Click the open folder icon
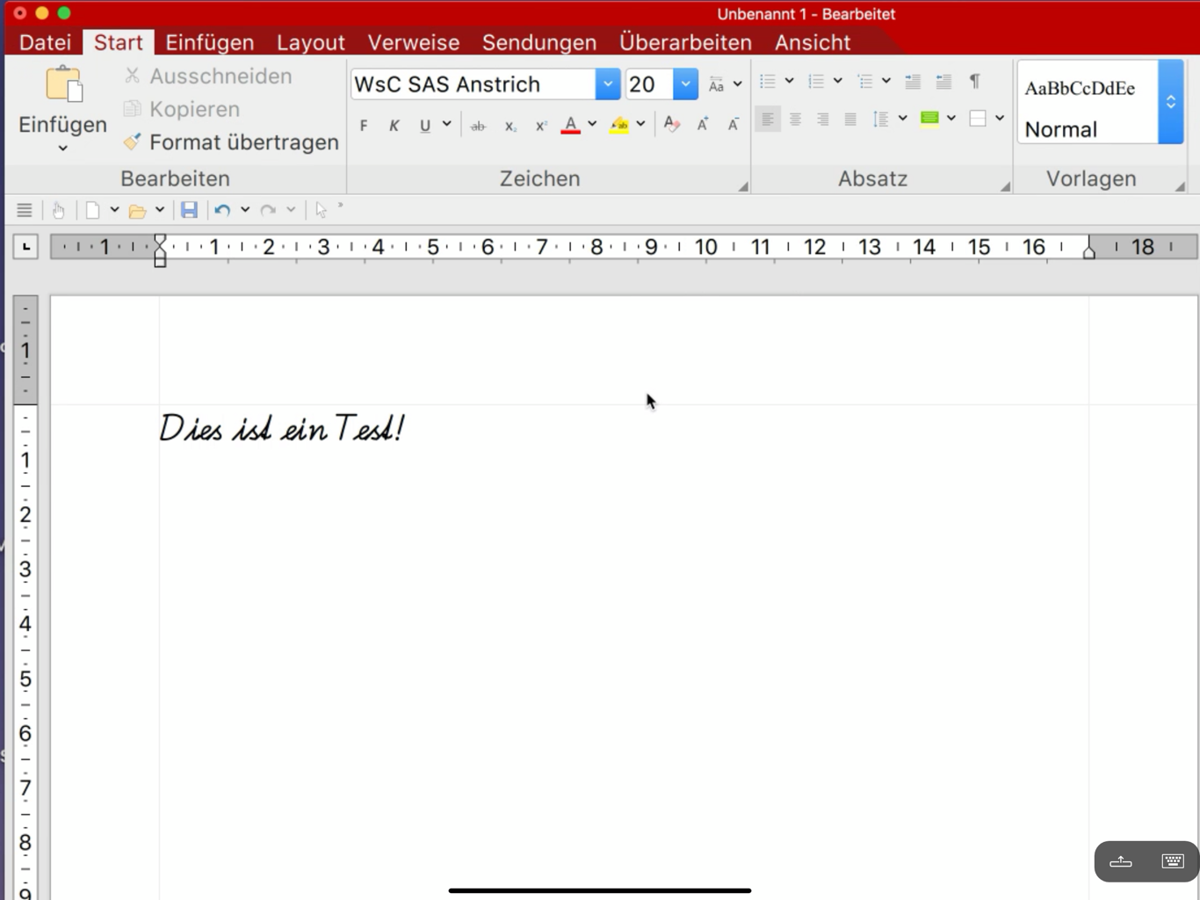The height and width of the screenshot is (900, 1200). click(137, 210)
